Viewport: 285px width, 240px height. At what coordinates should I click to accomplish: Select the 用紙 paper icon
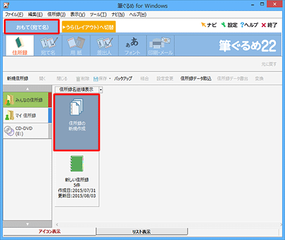pos(76,46)
